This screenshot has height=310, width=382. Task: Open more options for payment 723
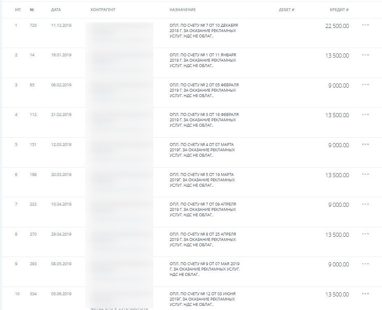pos(366,25)
